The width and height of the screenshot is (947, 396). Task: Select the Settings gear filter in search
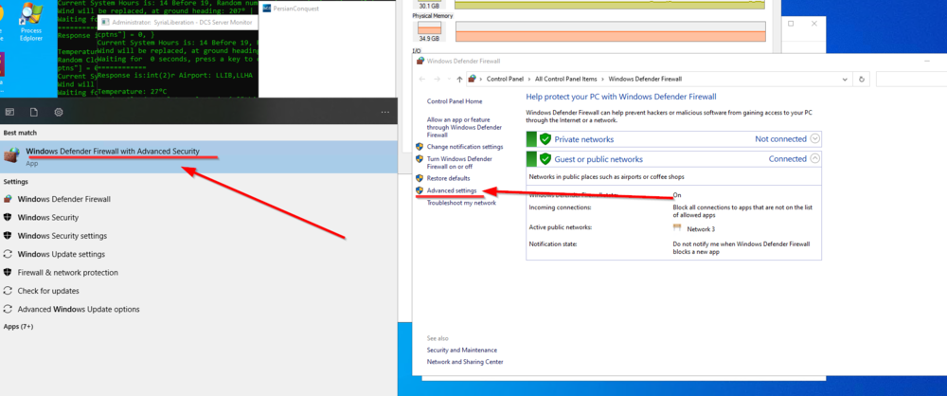coord(59,112)
